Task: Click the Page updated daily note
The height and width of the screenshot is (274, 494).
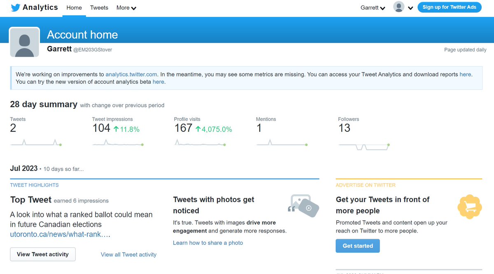Action: coord(465,50)
